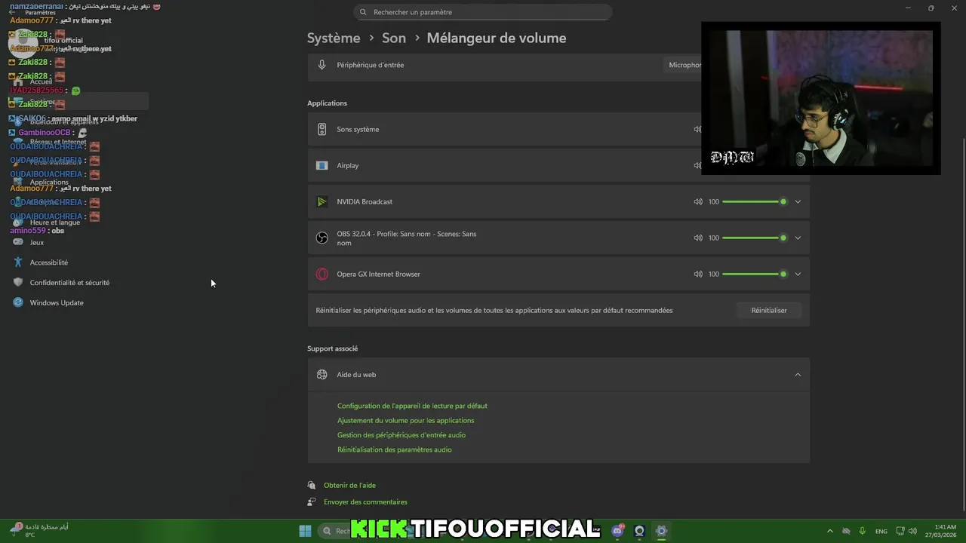Click Obtenir de l'aide link
The height and width of the screenshot is (543, 966).
pos(349,485)
